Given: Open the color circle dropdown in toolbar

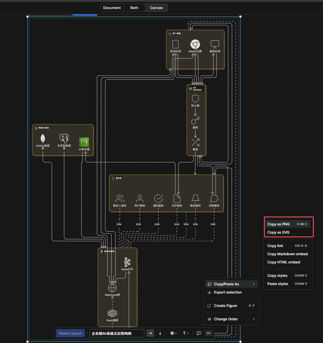Looking at the screenshot, I should (174, 333).
